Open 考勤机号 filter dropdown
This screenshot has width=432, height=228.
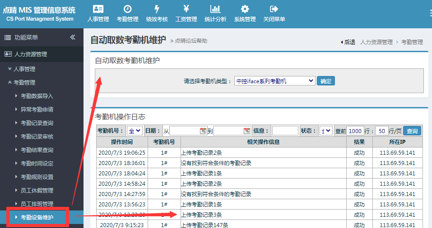(x=135, y=131)
